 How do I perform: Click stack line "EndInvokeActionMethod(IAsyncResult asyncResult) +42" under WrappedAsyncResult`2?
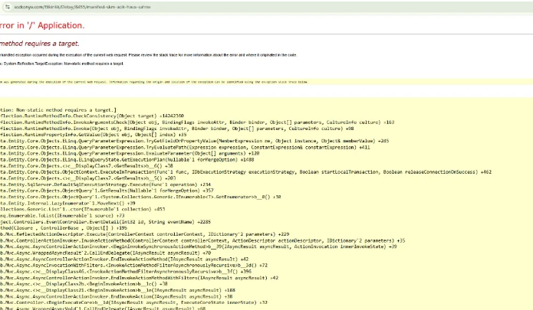click(124, 259)
